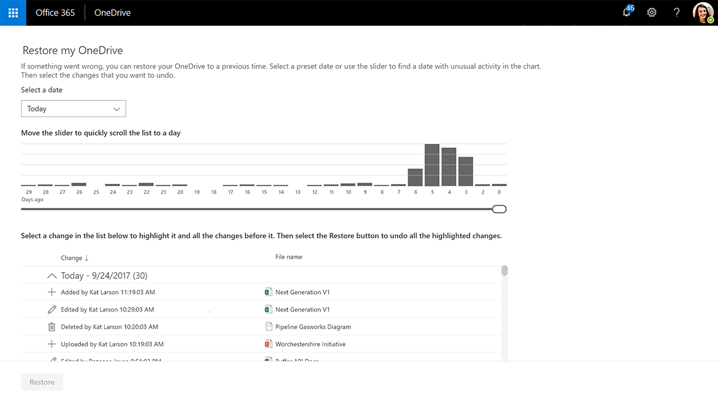718x403 pixels.
Task: Click the help question mark icon
Action: click(x=677, y=13)
